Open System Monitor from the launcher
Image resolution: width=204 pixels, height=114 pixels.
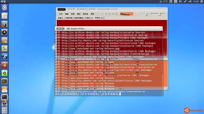point(4,81)
